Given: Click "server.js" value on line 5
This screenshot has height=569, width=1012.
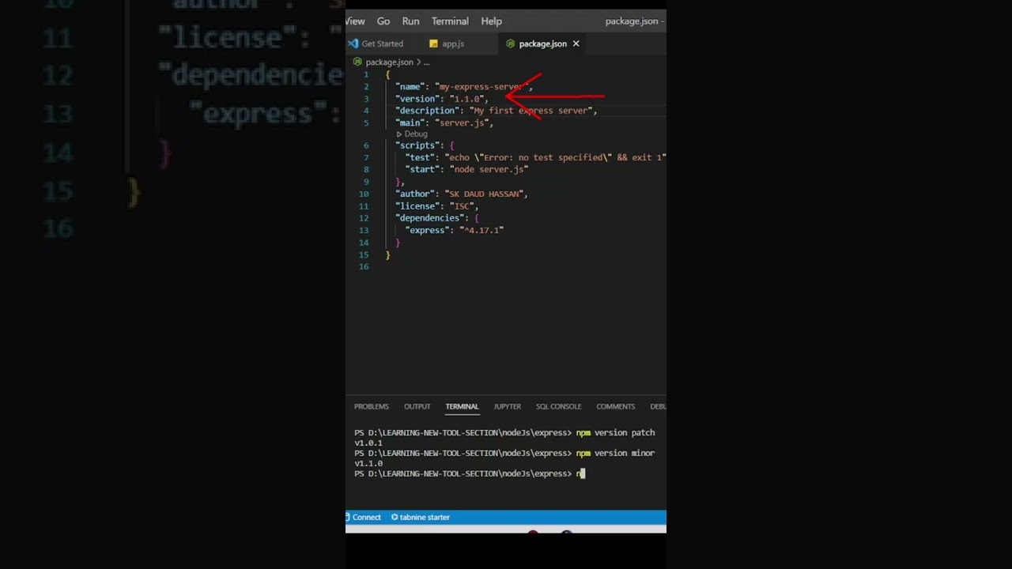Looking at the screenshot, I should [x=462, y=122].
